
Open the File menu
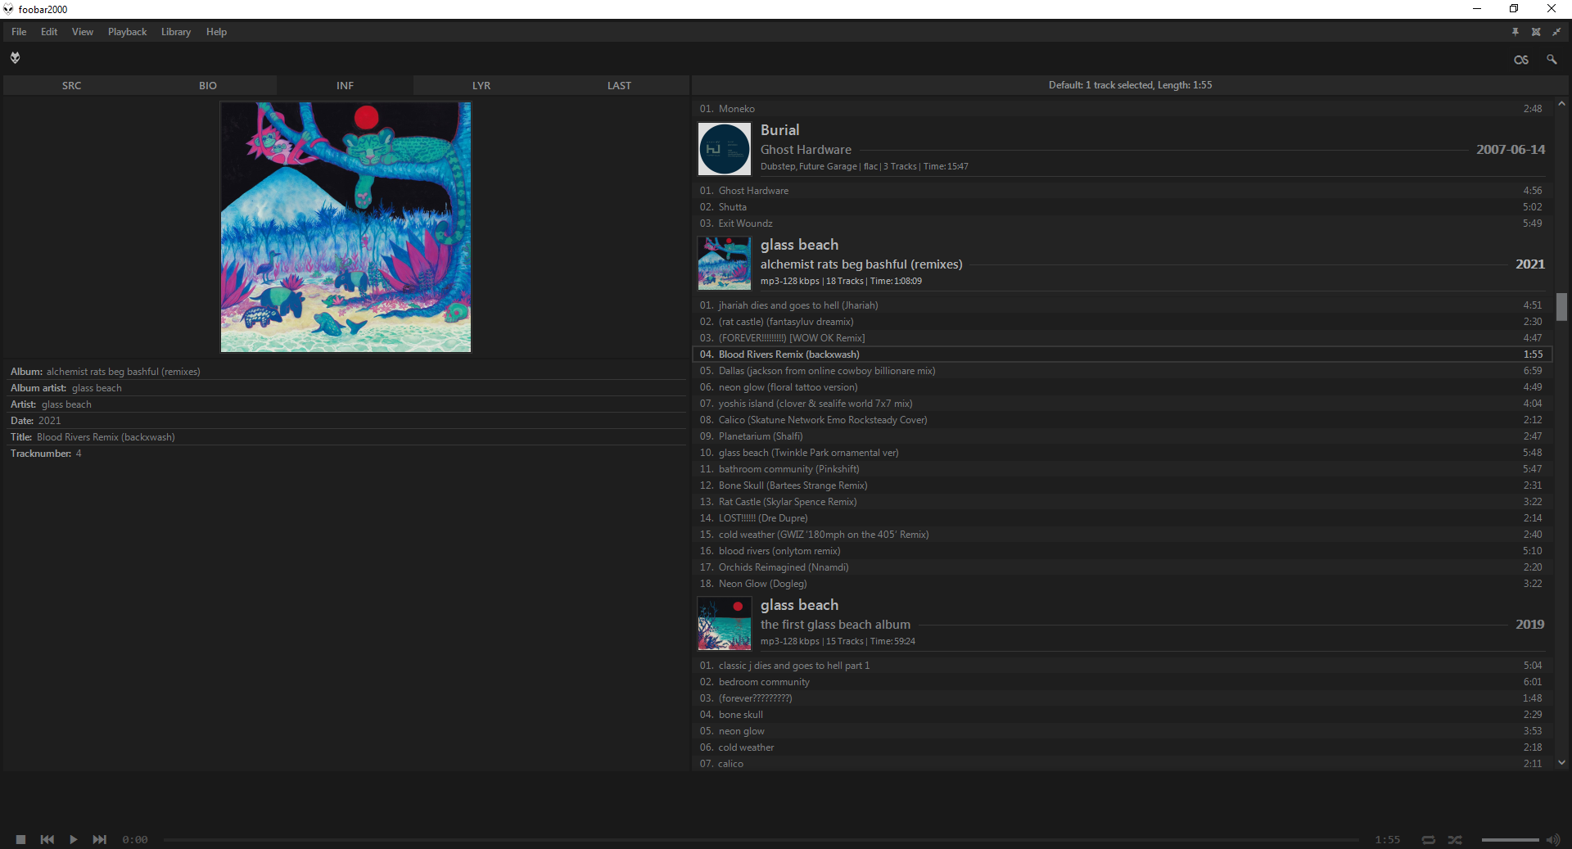tap(19, 32)
